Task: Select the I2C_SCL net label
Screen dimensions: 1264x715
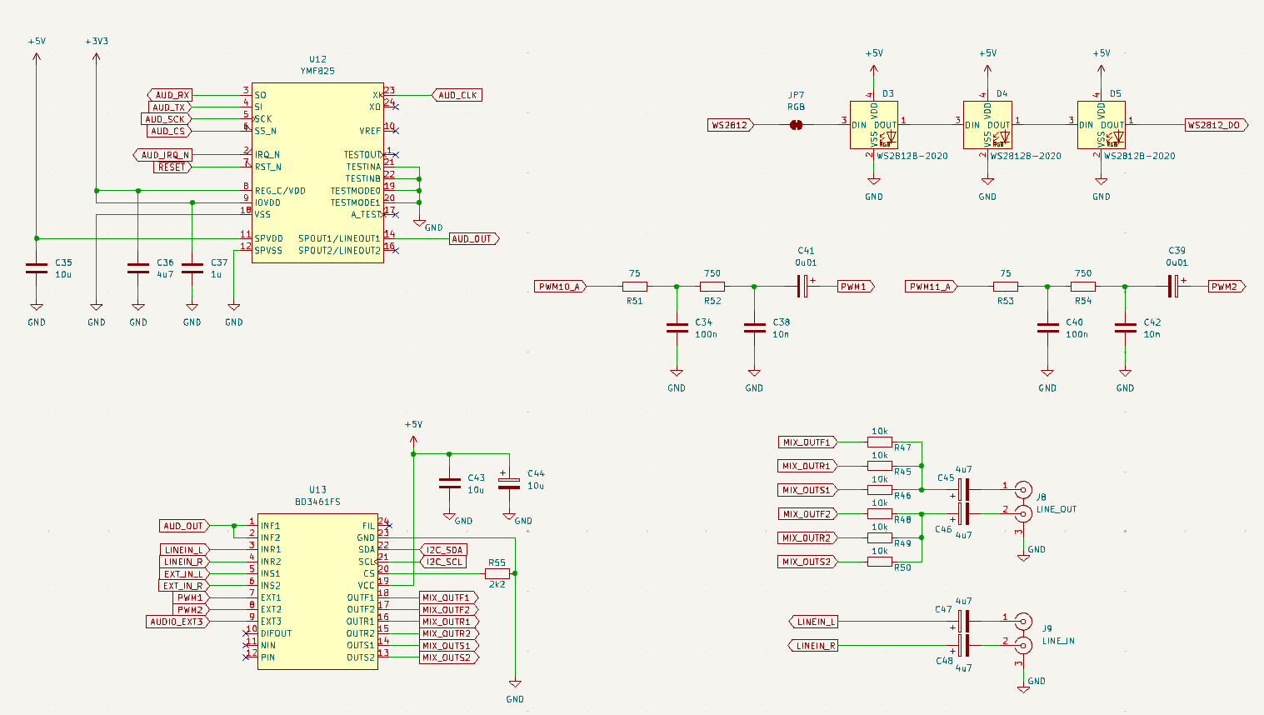Action: [444, 562]
